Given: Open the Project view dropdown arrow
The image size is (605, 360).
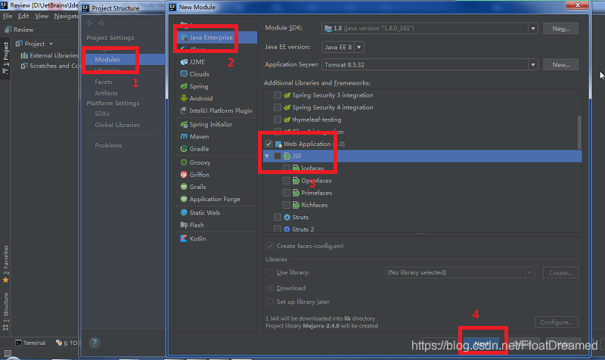Looking at the screenshot, I should (x=51, y=44).
